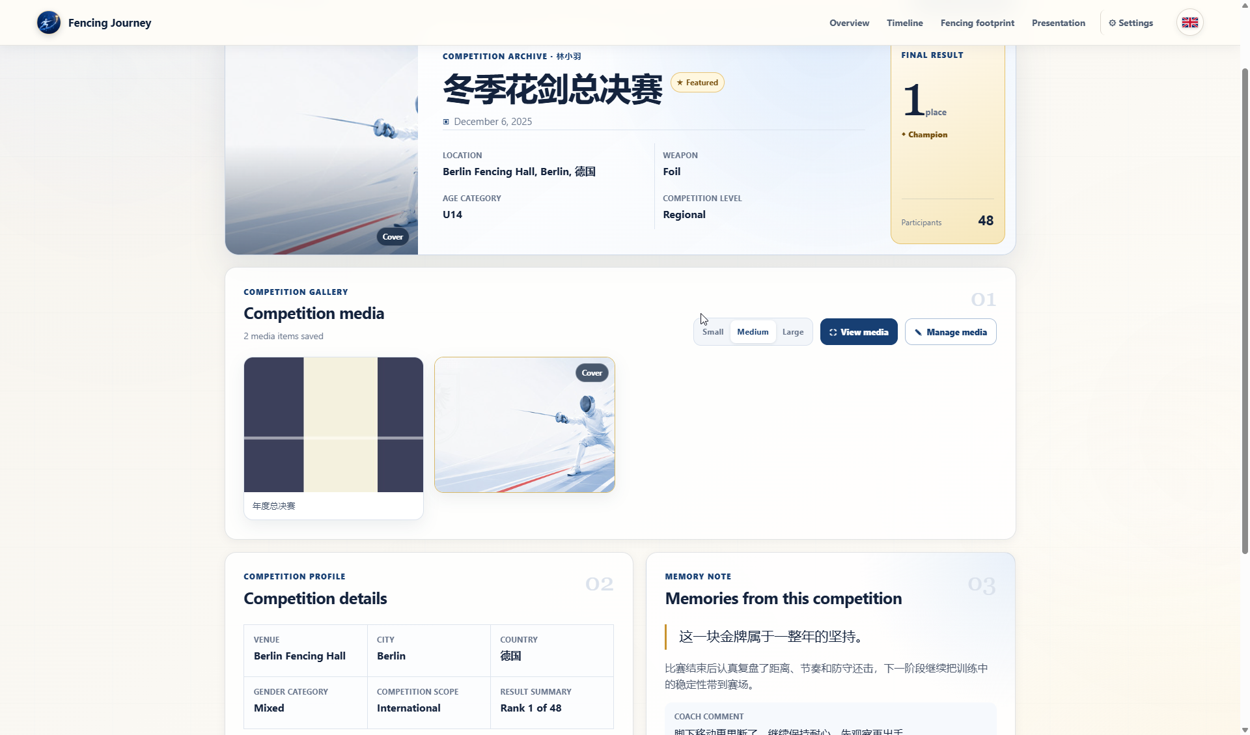
Task: Click the Fencing Journey logo icon
Action: (49, 23)
